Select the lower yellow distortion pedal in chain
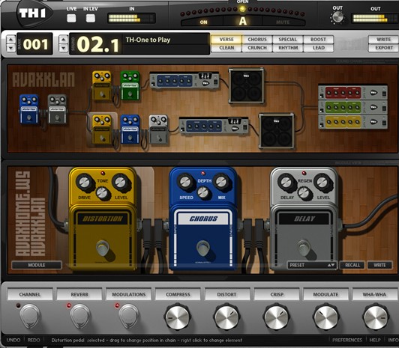 pos(102,129)
